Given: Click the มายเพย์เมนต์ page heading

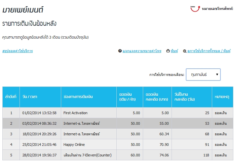Looking at the screenshot, I should [23, 10].
